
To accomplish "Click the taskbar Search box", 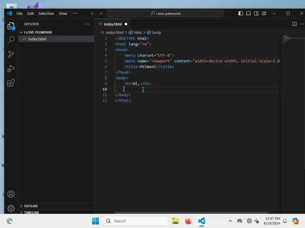I will pos(136,221).
